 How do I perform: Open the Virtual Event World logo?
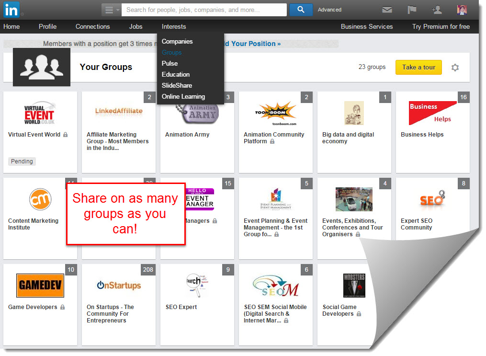pyautogui.click(x=40, y=113)
